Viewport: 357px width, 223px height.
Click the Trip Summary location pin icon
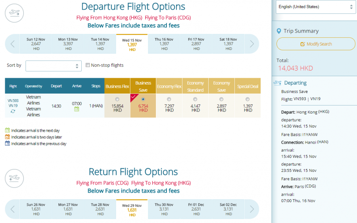[x=278, y=31]
